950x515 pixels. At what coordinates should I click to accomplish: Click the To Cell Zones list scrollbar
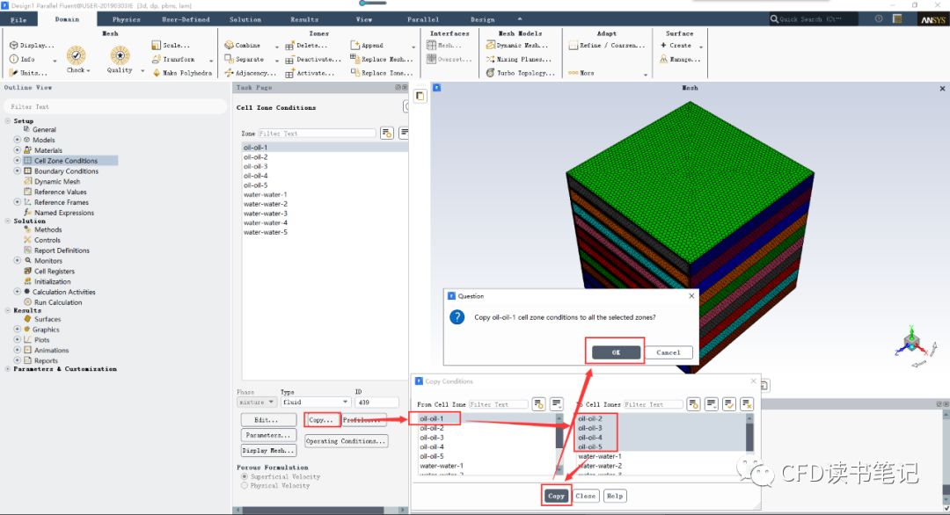pos(749,436)
